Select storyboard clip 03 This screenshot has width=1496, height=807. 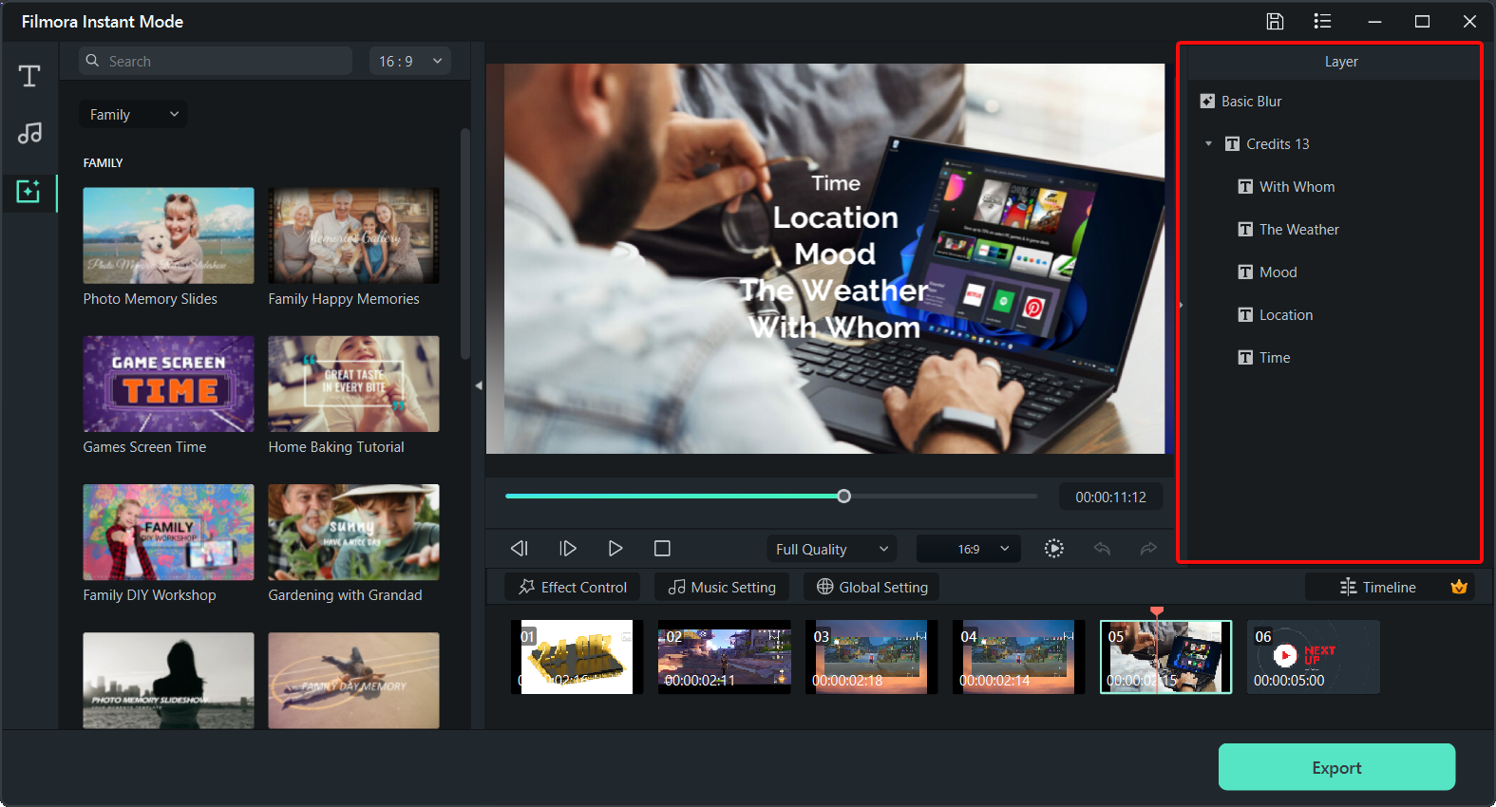coord(871,657)
